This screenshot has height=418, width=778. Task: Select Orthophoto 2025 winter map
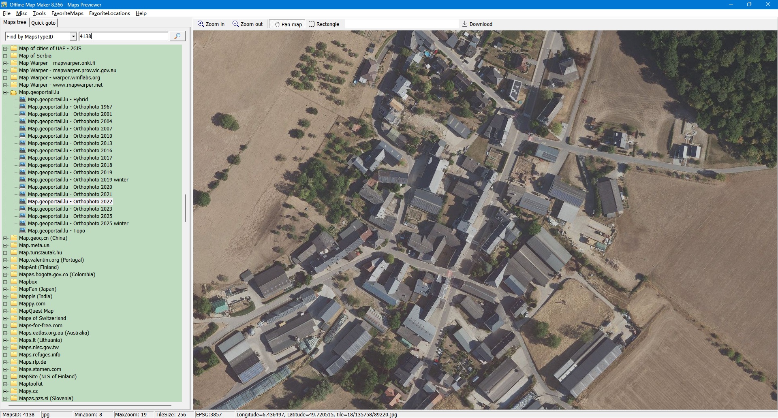(78, 224)
